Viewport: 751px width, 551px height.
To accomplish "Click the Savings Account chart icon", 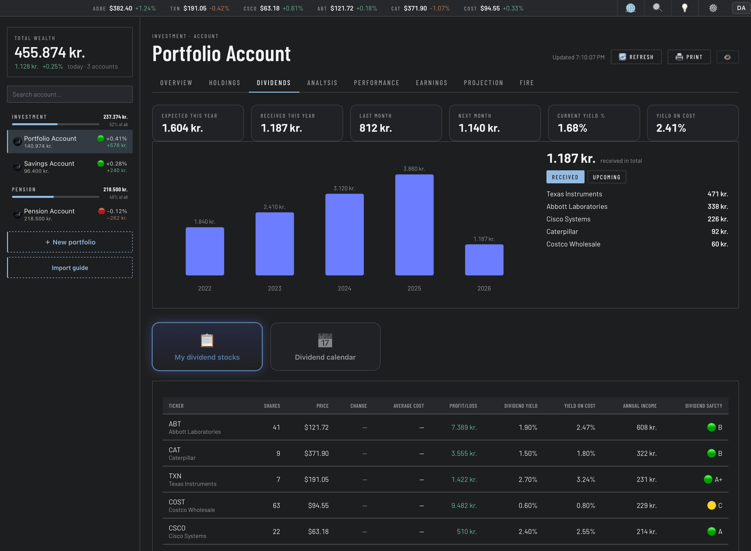I will [x=17, y=167].
